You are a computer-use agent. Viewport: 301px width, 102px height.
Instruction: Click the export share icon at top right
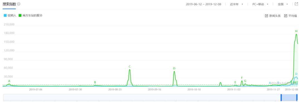click(296, 4)
